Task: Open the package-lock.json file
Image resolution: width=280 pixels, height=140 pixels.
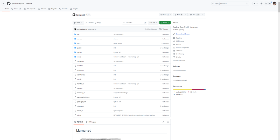Action: 83,97
